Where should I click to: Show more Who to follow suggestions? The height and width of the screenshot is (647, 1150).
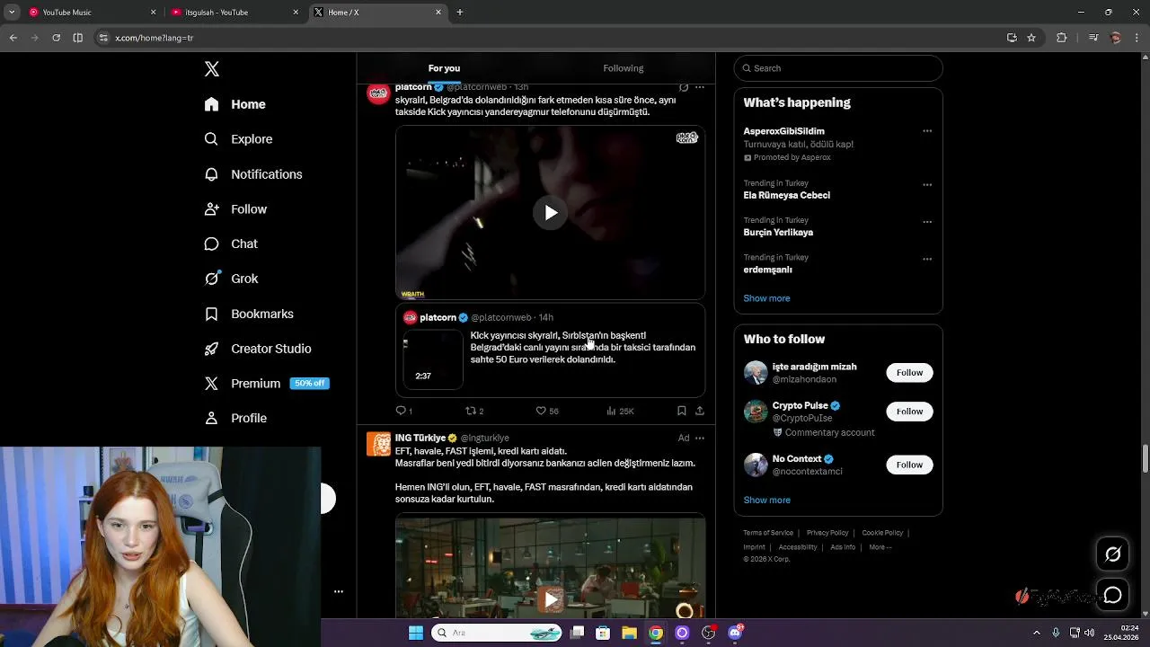[766, 500]
